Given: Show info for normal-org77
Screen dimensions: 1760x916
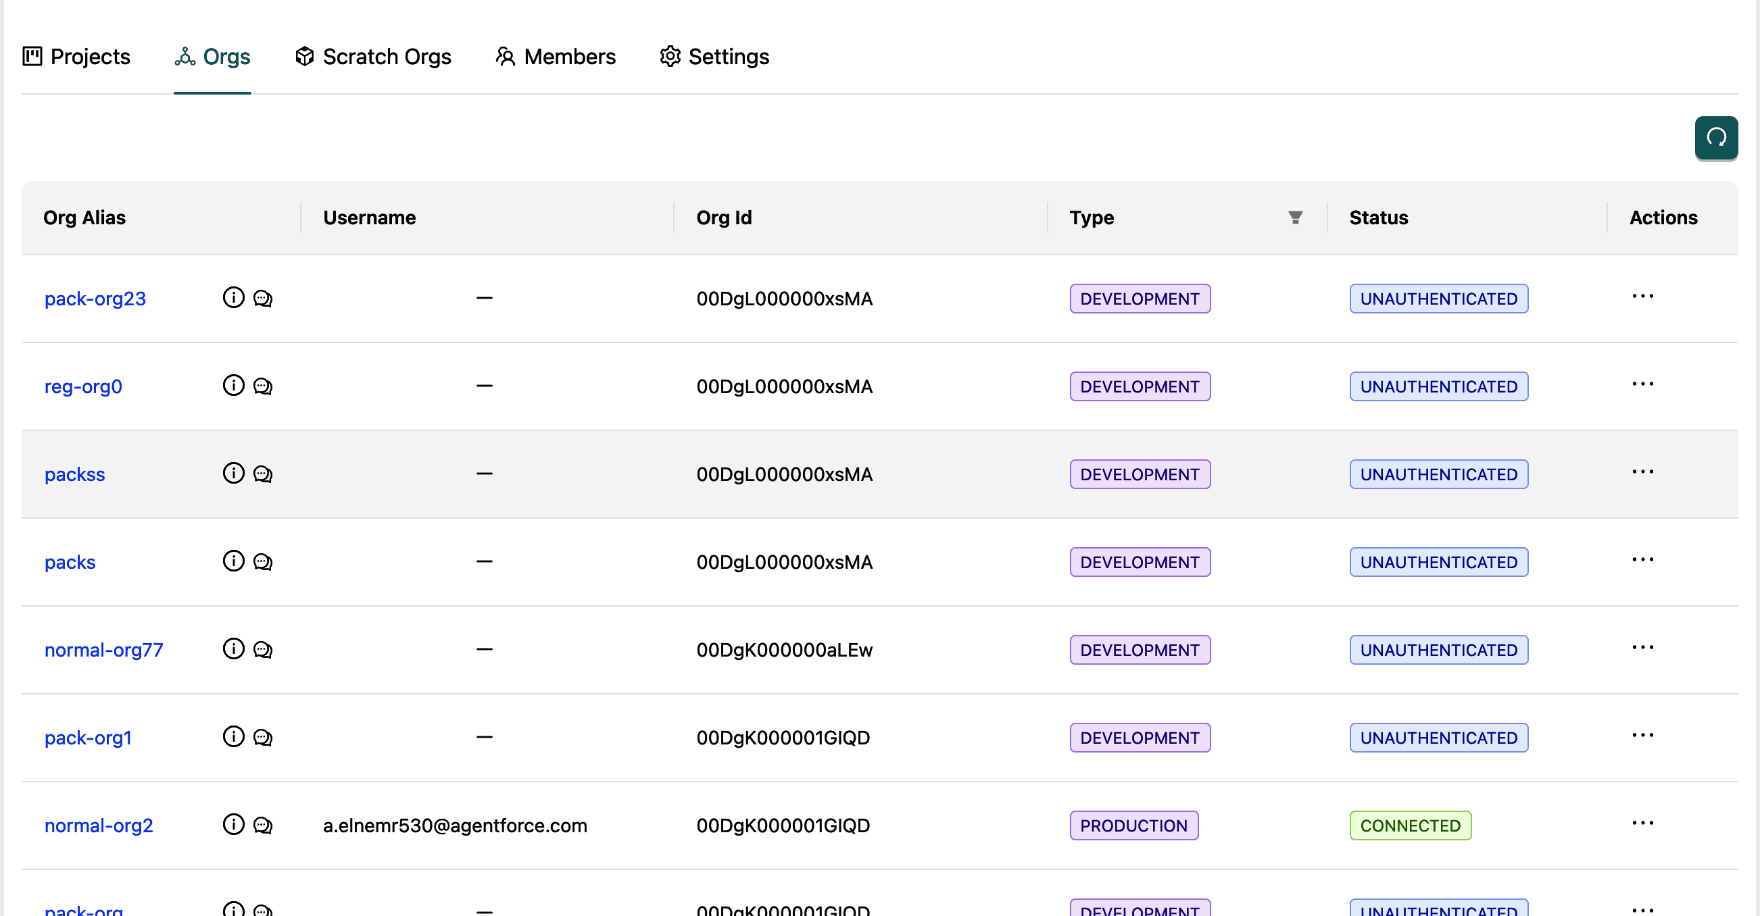Looking at the screenshot, I should pyautogui.click(x=233, y=649).
